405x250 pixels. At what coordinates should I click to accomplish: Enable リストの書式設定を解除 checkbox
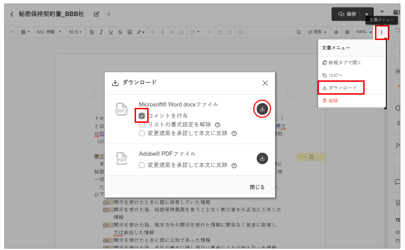pyautogui.click(x=142, y=125)
